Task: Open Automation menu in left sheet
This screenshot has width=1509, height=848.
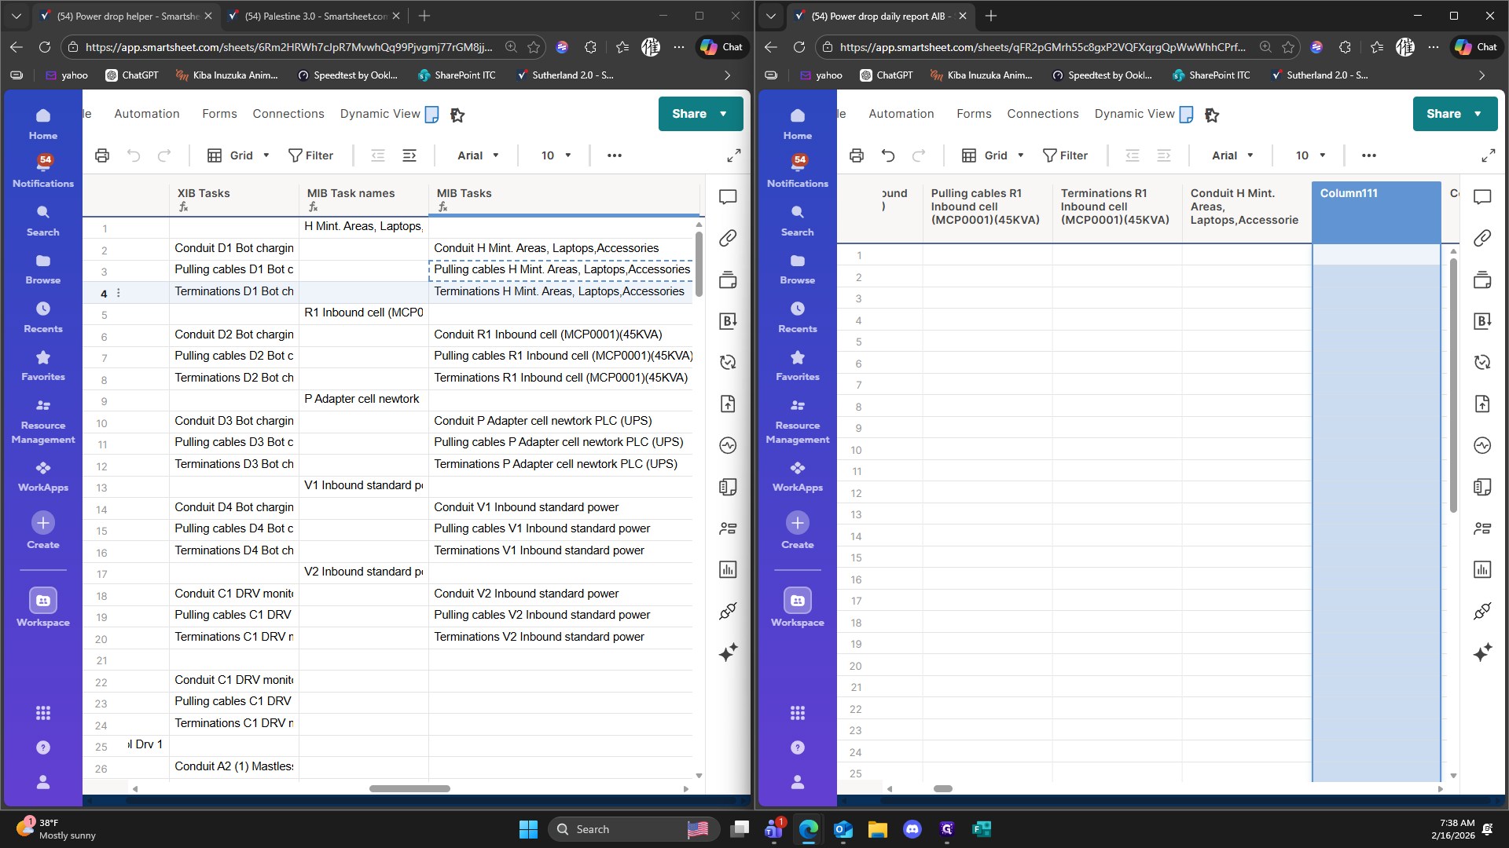Action: click(x=147, y=114)
